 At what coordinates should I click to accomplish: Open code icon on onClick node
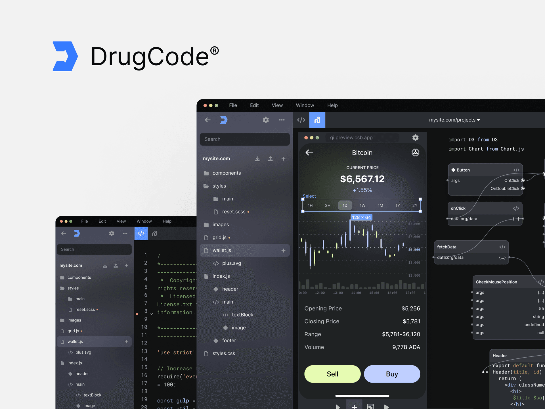click(516, 208)
